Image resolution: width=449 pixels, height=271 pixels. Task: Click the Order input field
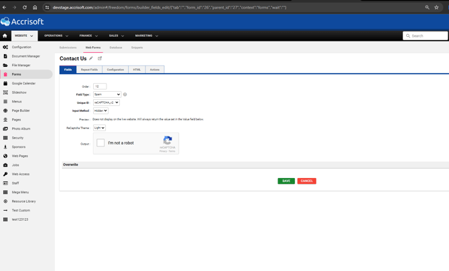pos(100,86)
